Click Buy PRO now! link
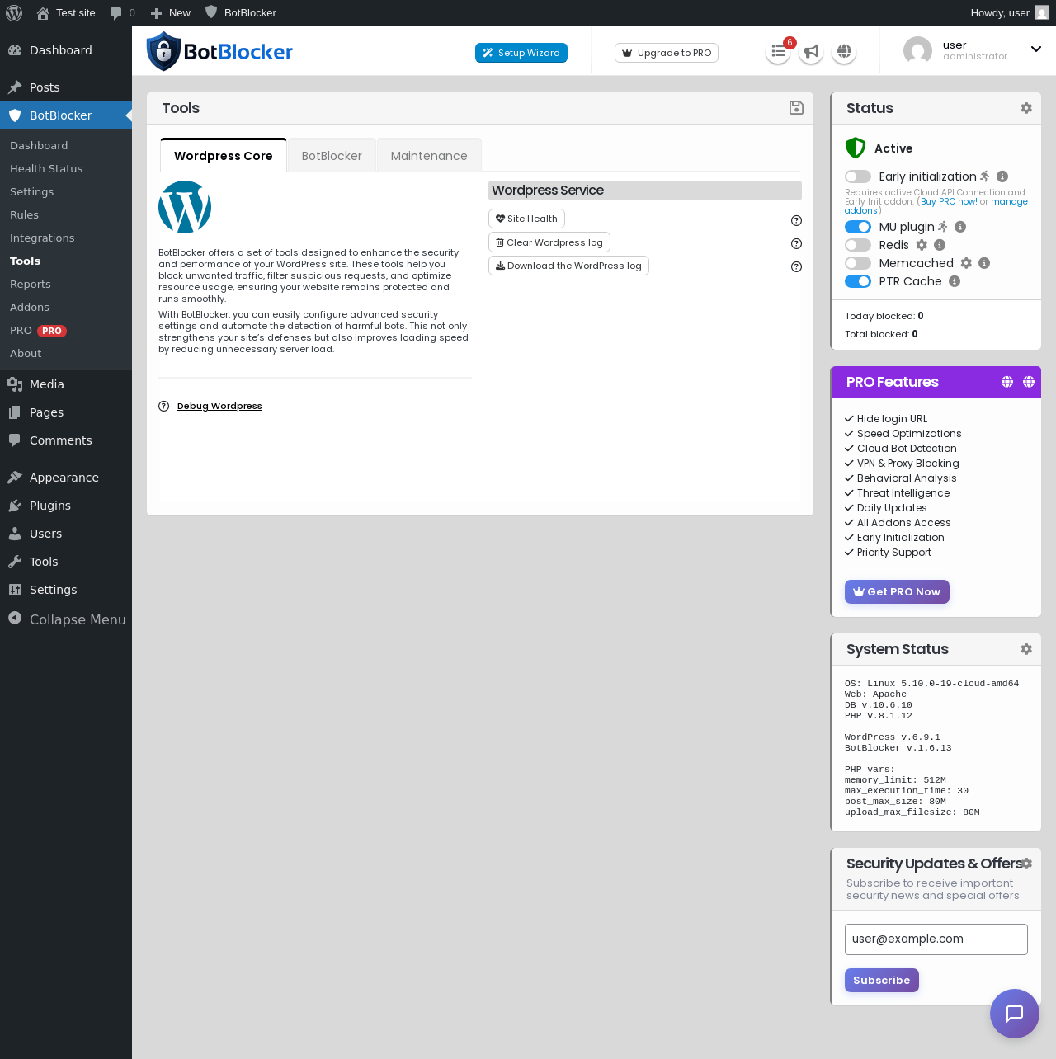Viewport: 1056px width, 1059px height. 949,201
